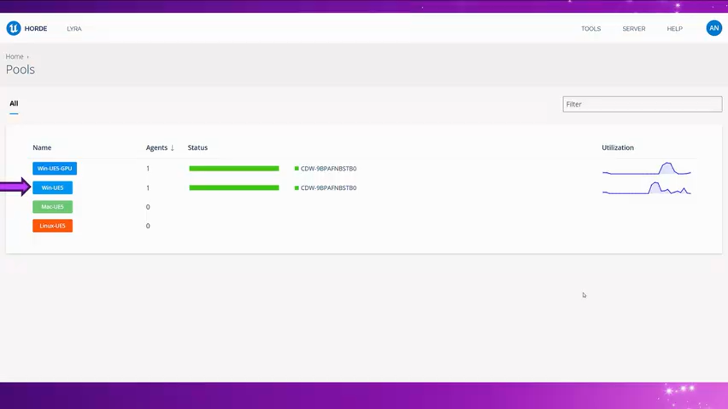
Task: Click Win-UE5 green status bar
Action: tap(234, 188)
